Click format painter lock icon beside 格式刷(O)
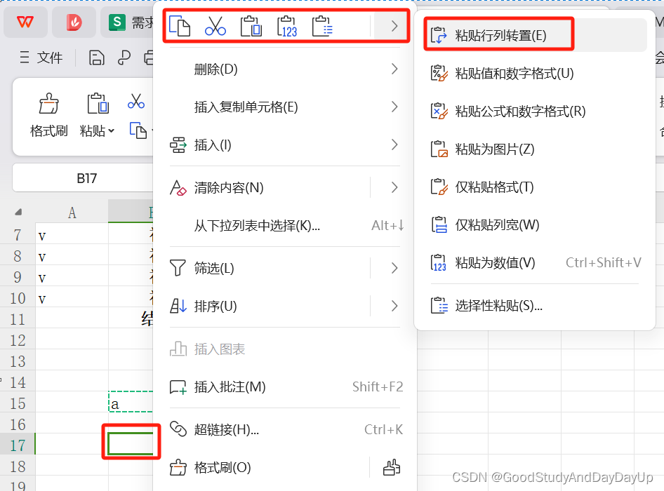 pos(391,467)
